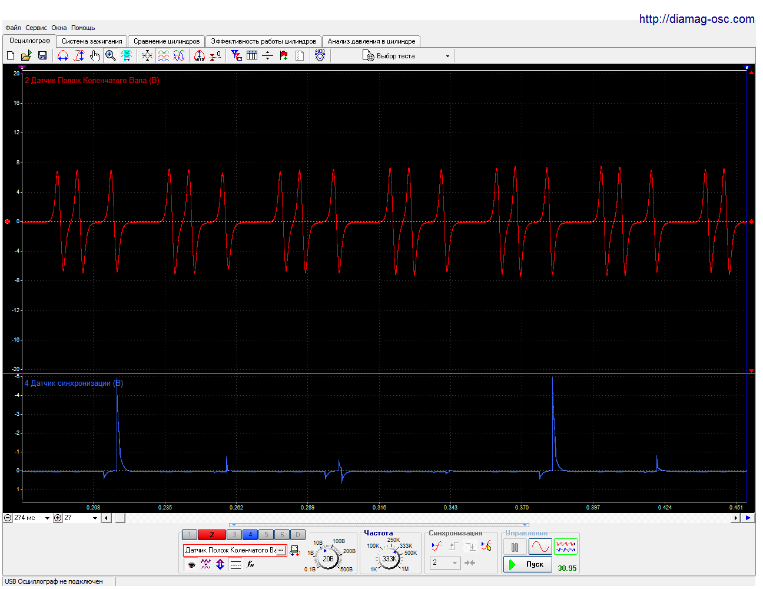Screen dimensions: 763x589
Task: Select the multi-channel waveform mode button
Action: [x=566, y=547]
